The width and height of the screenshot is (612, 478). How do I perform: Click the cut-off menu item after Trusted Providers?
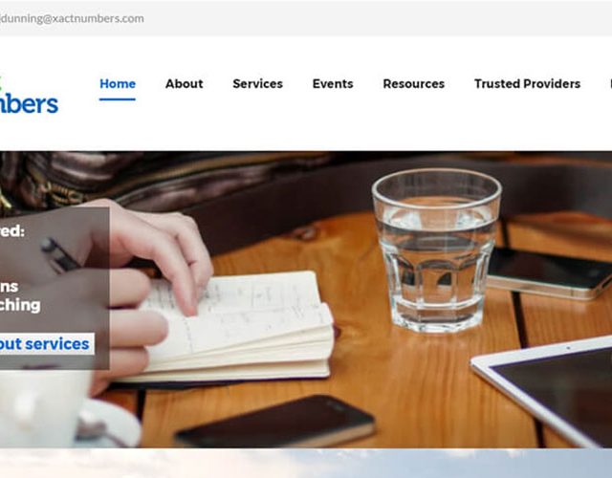click(610, 84)
